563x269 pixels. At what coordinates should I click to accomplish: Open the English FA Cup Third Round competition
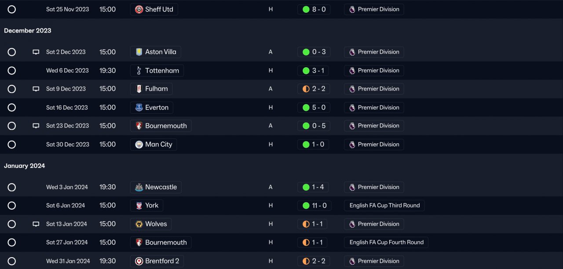point(384,206)
